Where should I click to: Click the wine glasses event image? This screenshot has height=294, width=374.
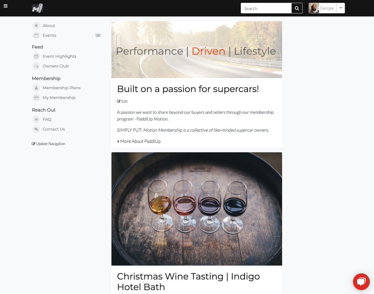(x=197, y=209)
